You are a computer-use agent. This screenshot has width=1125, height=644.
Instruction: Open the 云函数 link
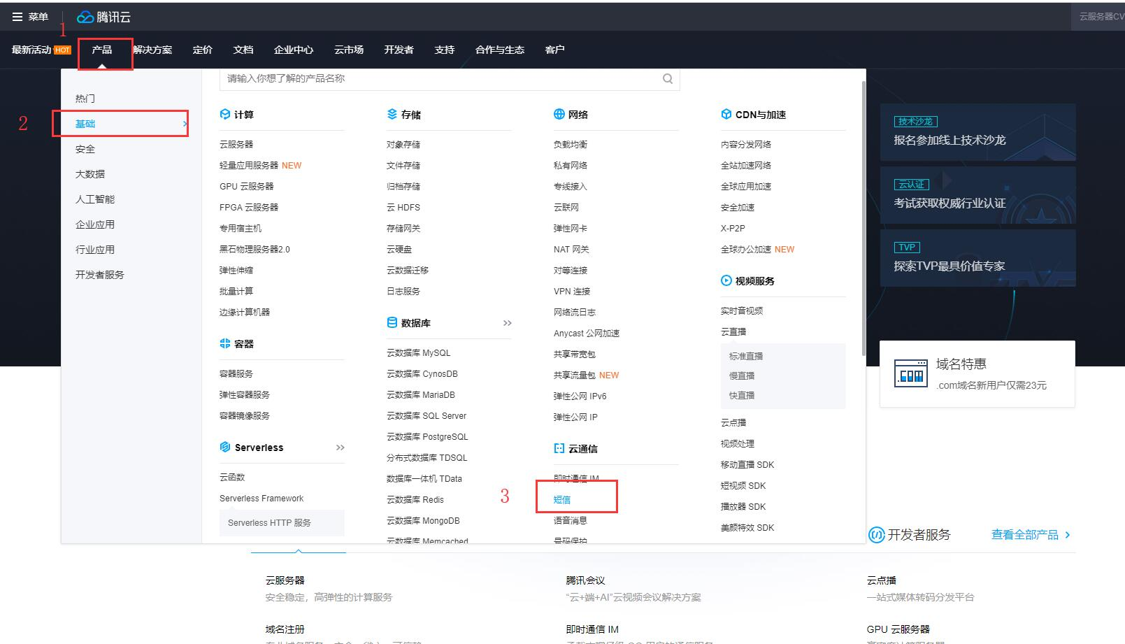232,477
